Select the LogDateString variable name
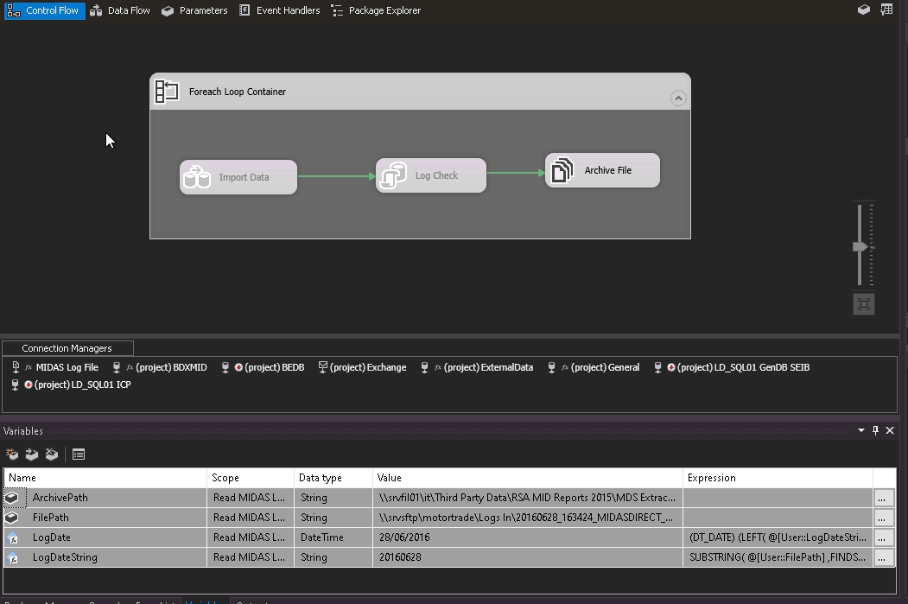The width and height of the screenshot is (908, 604). pos(65,557)
